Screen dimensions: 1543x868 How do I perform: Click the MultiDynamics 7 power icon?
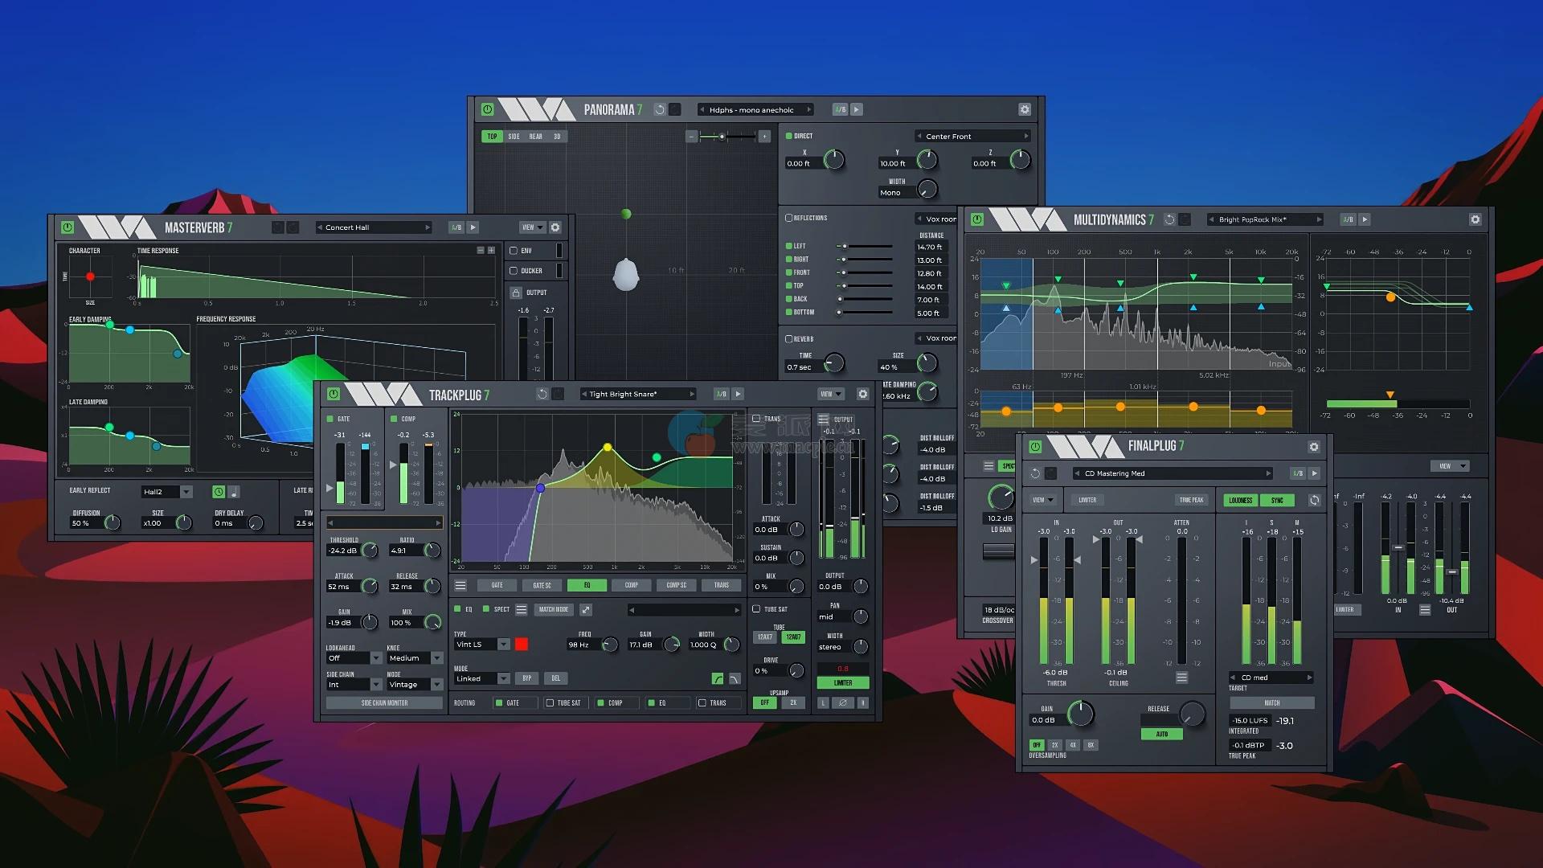coord(977,219)
